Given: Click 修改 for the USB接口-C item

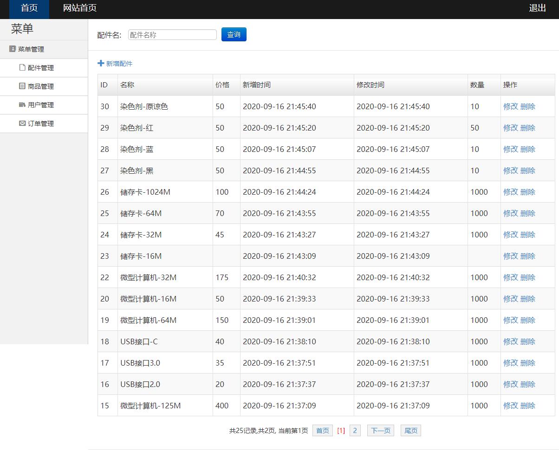Looking at the screenshot, I should (x=510, y=341).
